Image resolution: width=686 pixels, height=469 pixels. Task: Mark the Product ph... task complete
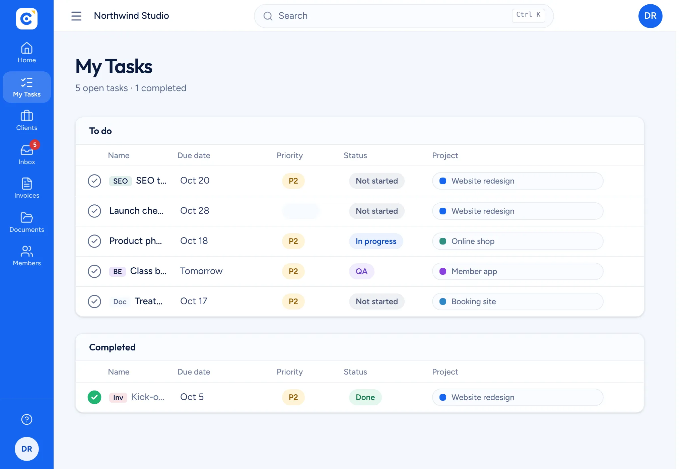click(94, 241)
